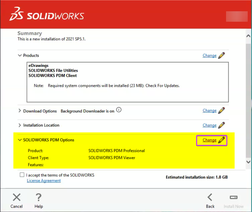Open the Background Downloader info icon

click(x=119, y=110)
